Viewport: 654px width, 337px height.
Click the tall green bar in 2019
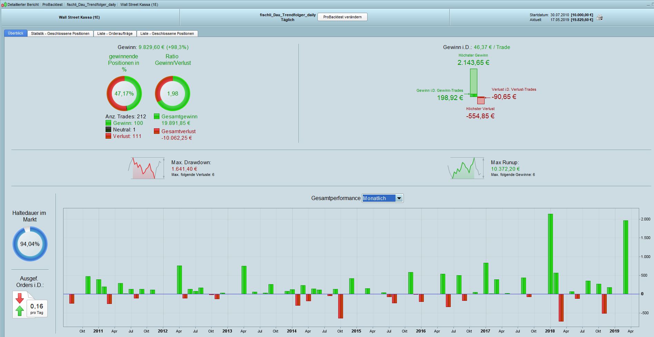(x=626, y=257)
